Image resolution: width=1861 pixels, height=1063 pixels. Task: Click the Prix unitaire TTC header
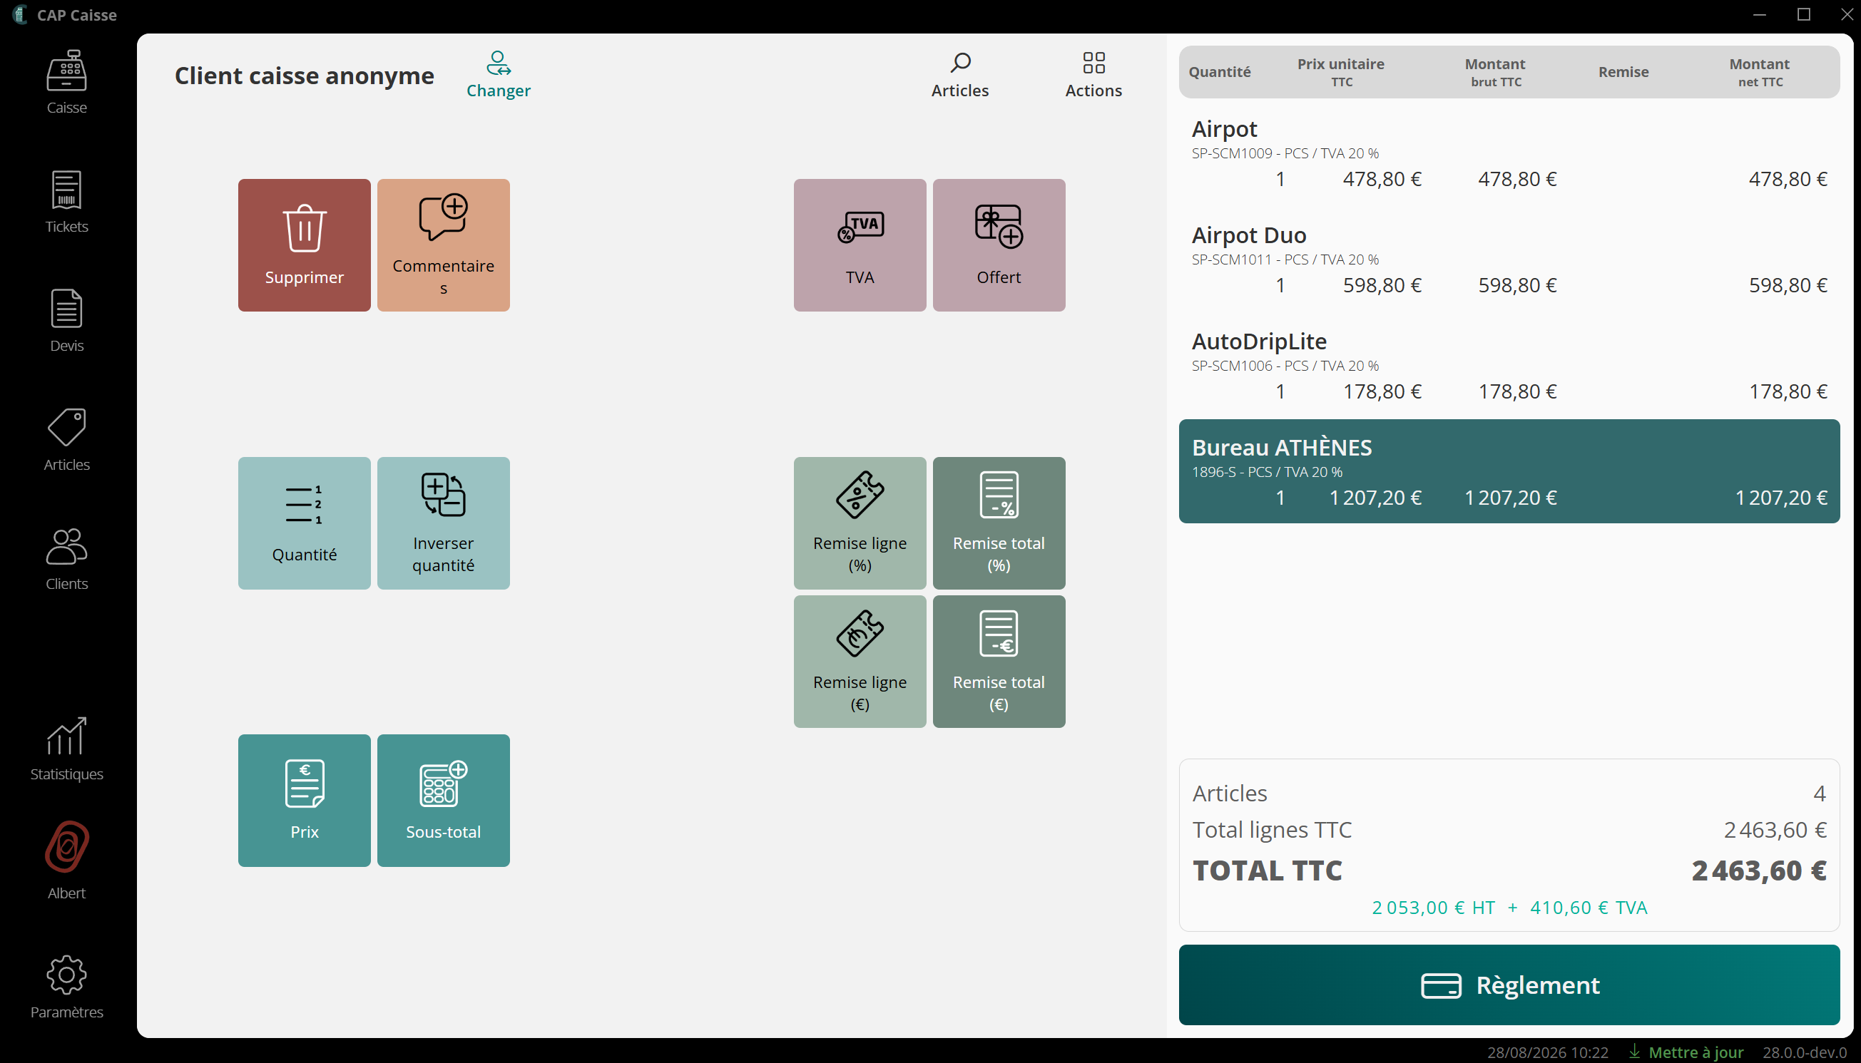click(1341, 72)
